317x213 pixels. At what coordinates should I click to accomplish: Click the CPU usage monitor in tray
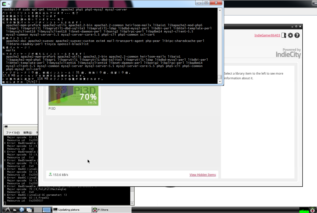[x=304, y=210]
